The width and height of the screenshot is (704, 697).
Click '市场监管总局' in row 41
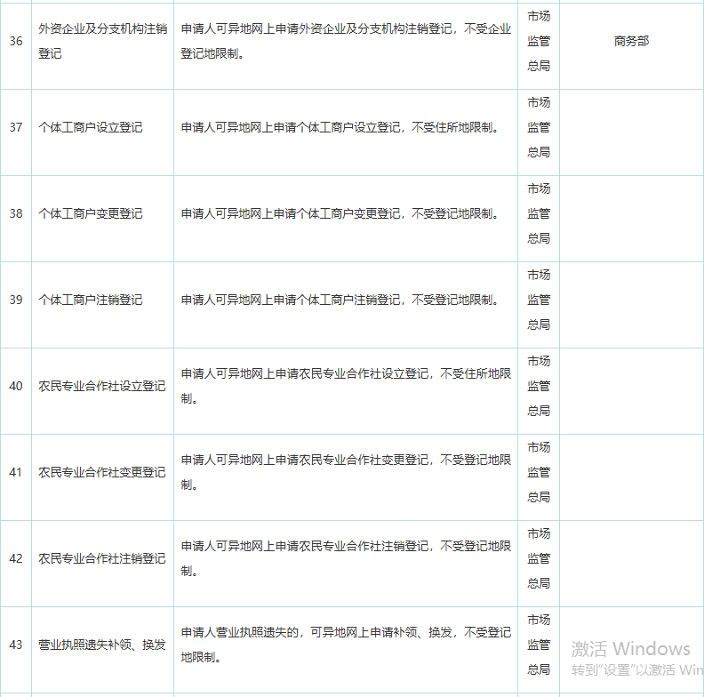point(539,472)
